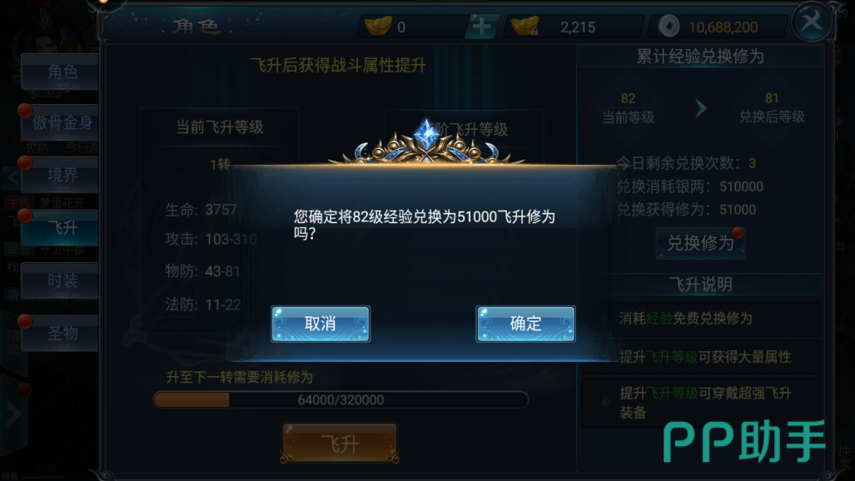This screenshot has width=855, height=481.
Task: Close the character panel with X icon
Action: (812, 22)
